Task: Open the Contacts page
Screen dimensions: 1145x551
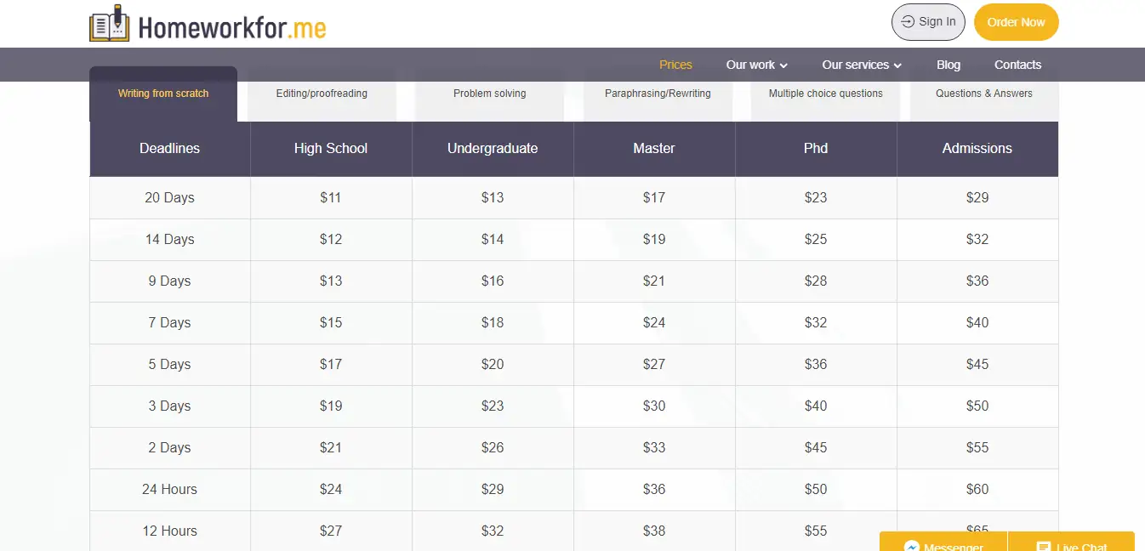Action: click(1017, 65)
